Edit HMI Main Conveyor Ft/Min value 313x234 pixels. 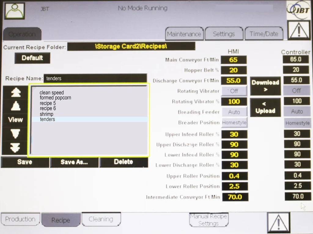[x=234, y=60]
